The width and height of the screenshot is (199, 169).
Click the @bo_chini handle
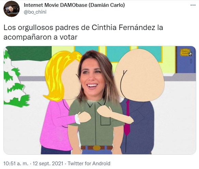click(35, 12)
